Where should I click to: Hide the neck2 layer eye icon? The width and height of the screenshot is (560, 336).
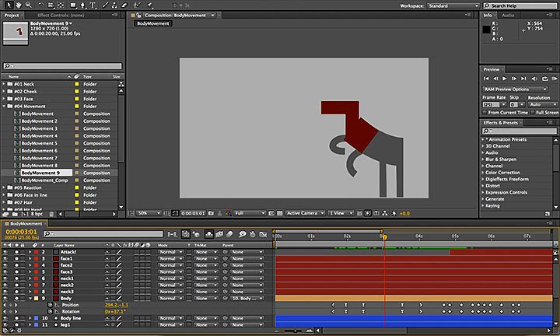click(5, 285)
